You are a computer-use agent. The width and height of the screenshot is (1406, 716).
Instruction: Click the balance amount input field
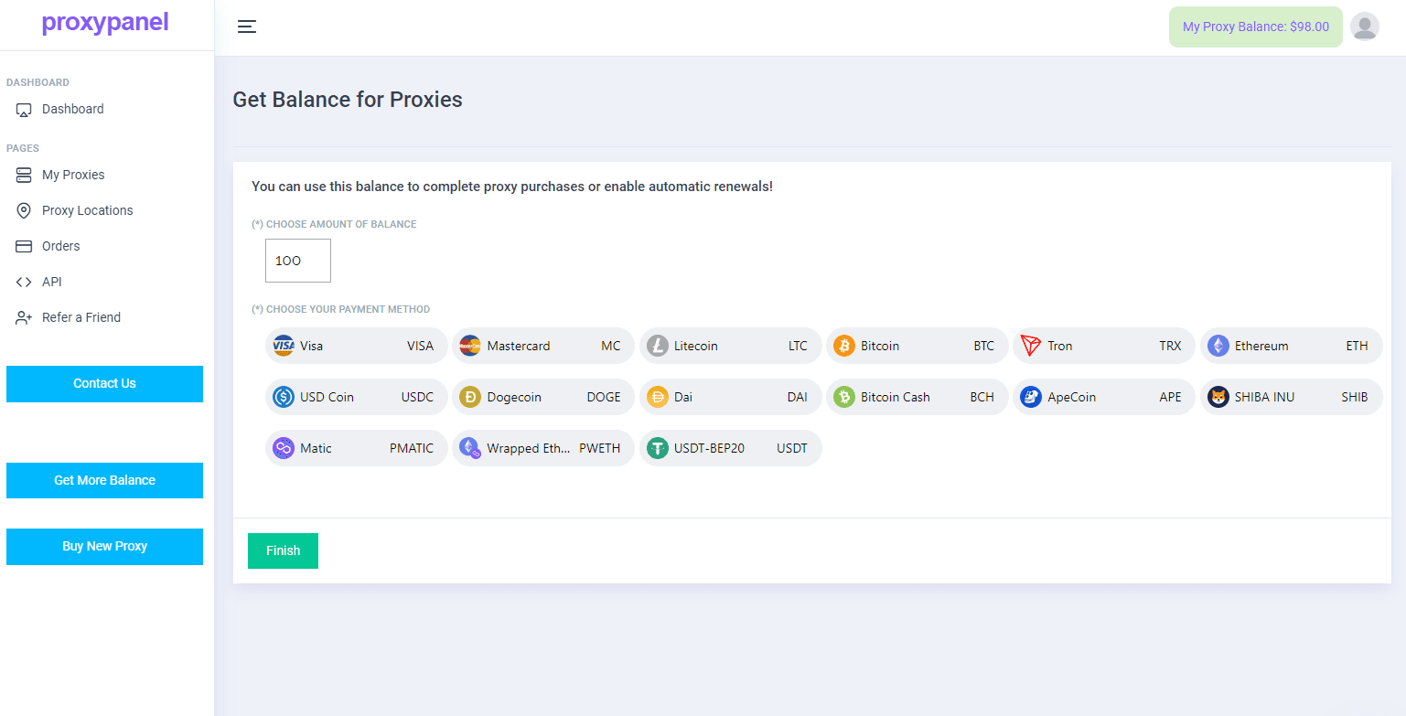click(x=298, y=261)
